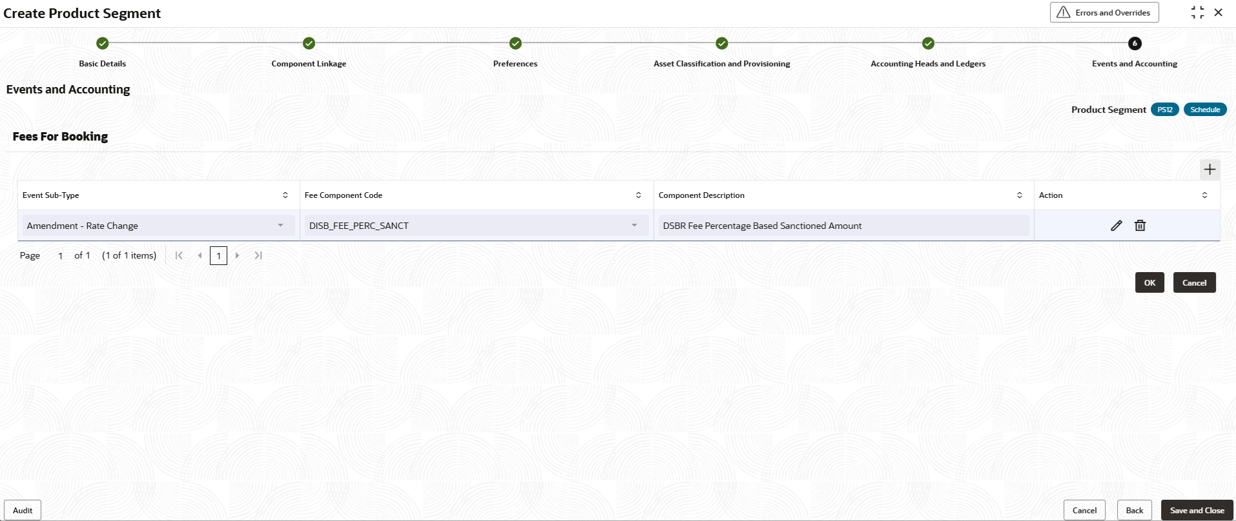
Task: Sort by Fee Component Code column
Action: 639,195
